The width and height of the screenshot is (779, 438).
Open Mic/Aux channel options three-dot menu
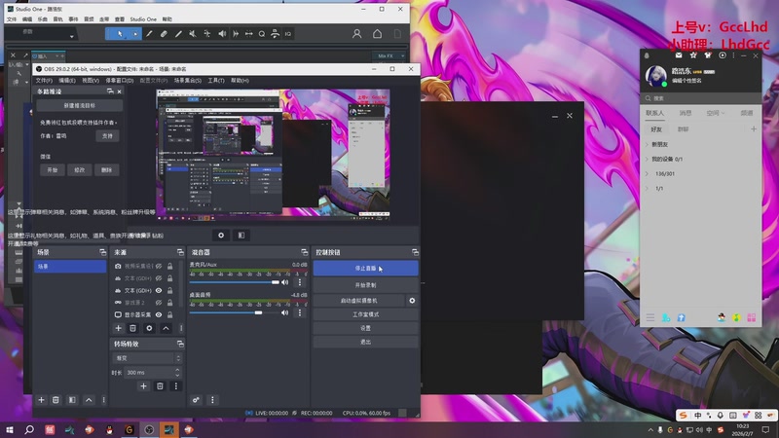(300, 282)
